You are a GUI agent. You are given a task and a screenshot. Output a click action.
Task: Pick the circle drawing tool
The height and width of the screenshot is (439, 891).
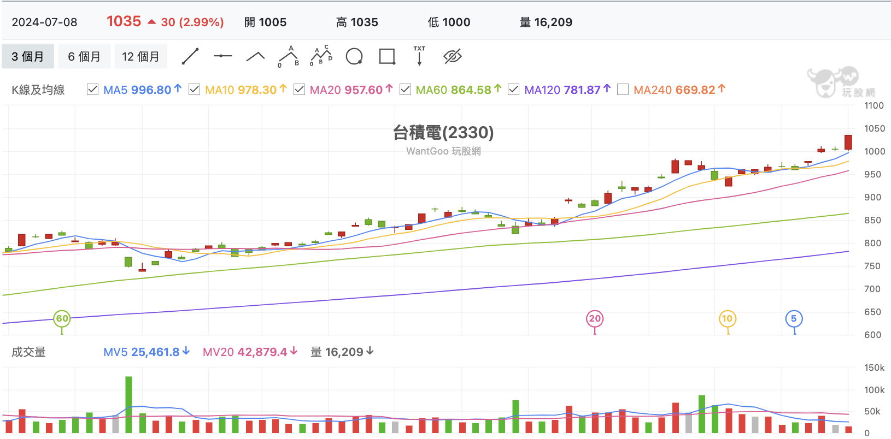tap(354, 56)
